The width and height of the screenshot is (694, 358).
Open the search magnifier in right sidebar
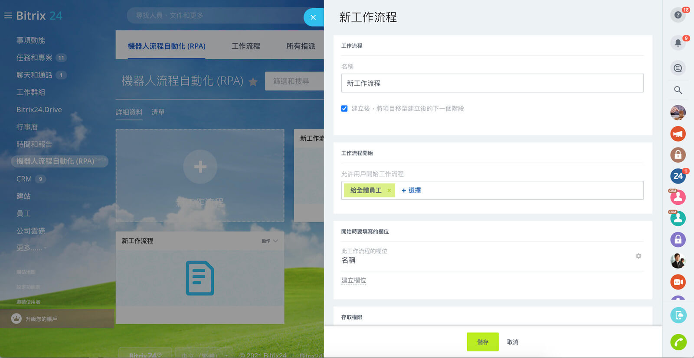(x=678, y=90)
